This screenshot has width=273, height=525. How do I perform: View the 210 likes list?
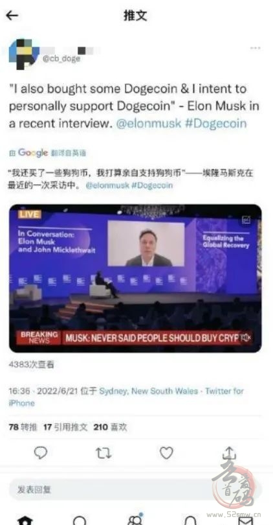pyautogui.click(x=110, y=427)
